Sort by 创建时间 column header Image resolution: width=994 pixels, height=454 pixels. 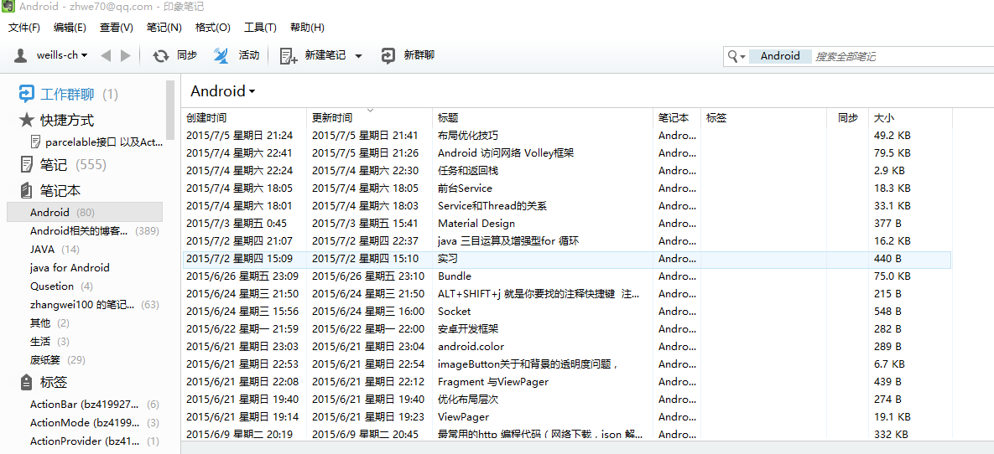click(x=244, y=118)
